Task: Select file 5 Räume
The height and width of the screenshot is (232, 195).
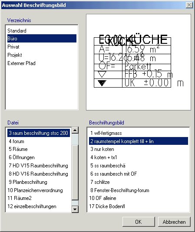Action: pos(18,149)
